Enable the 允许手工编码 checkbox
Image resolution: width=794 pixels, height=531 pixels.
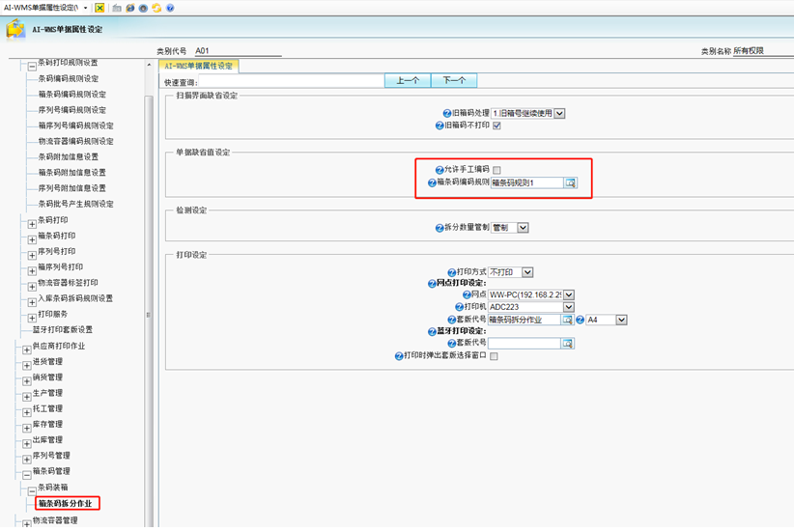pos(497,170)
